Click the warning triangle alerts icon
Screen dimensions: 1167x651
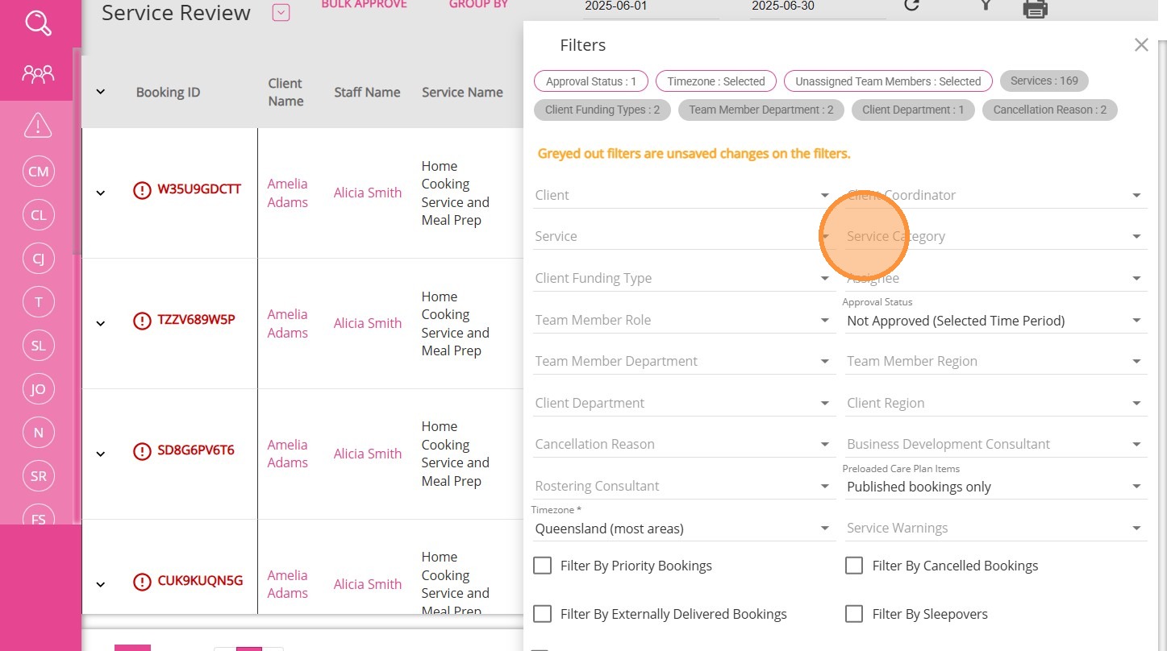[38, 126]
